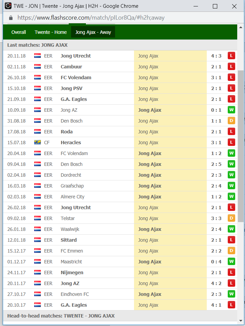Click the page scrollbar up arrow

coord(241,27)
